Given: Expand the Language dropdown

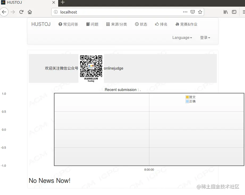Looking at the screenshot, I should pyautogui.click(x=182, y=38).
